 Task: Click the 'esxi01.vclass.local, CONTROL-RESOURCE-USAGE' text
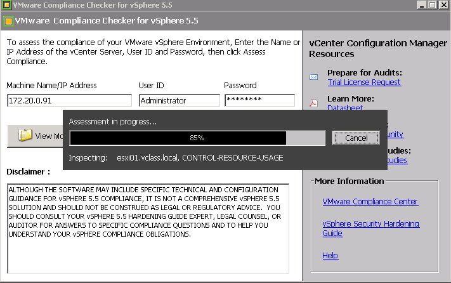(200, 158)
